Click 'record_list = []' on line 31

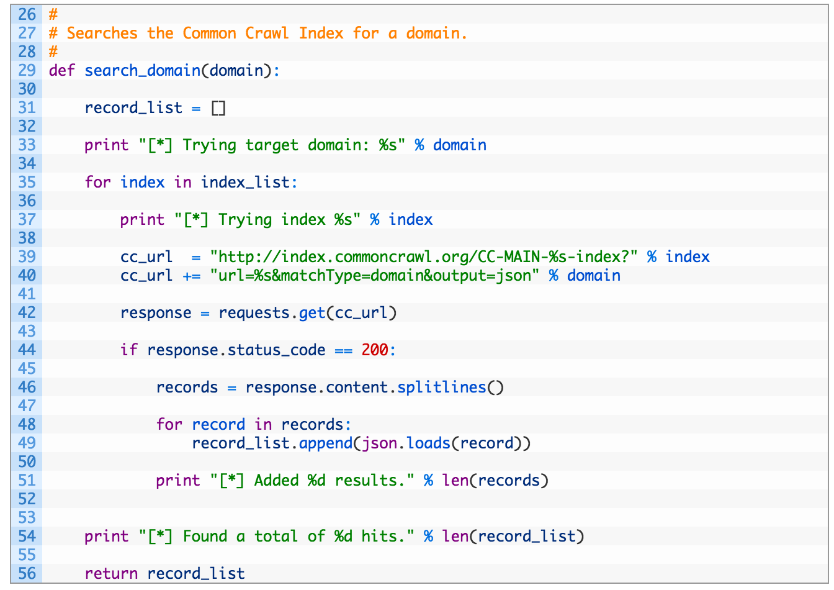pos(155,107)
